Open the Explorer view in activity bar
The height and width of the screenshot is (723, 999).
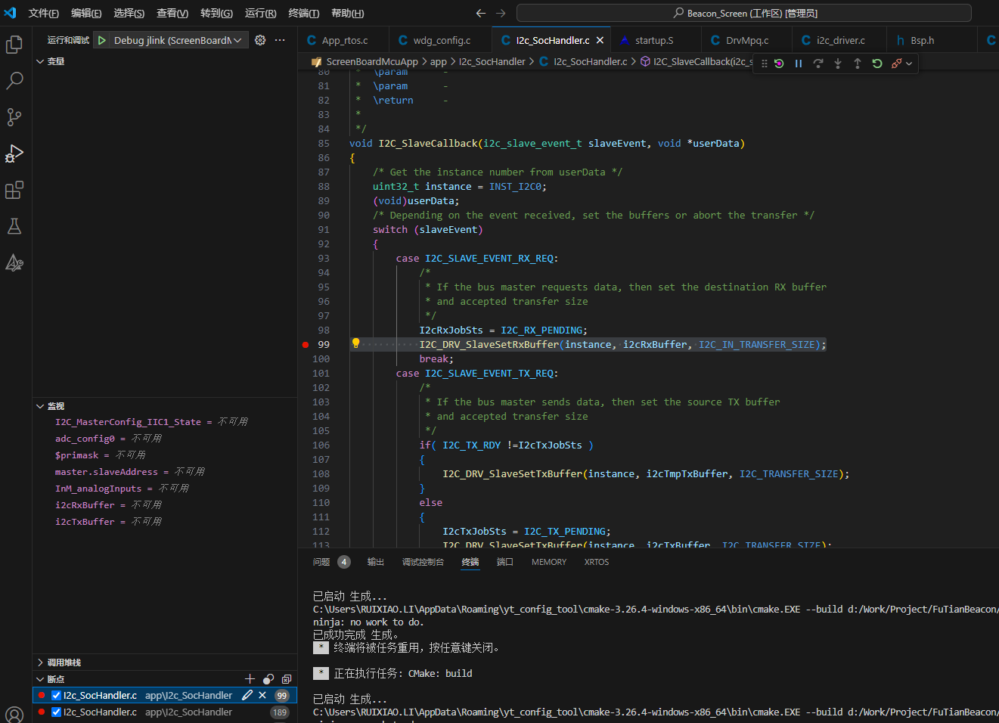14,45
